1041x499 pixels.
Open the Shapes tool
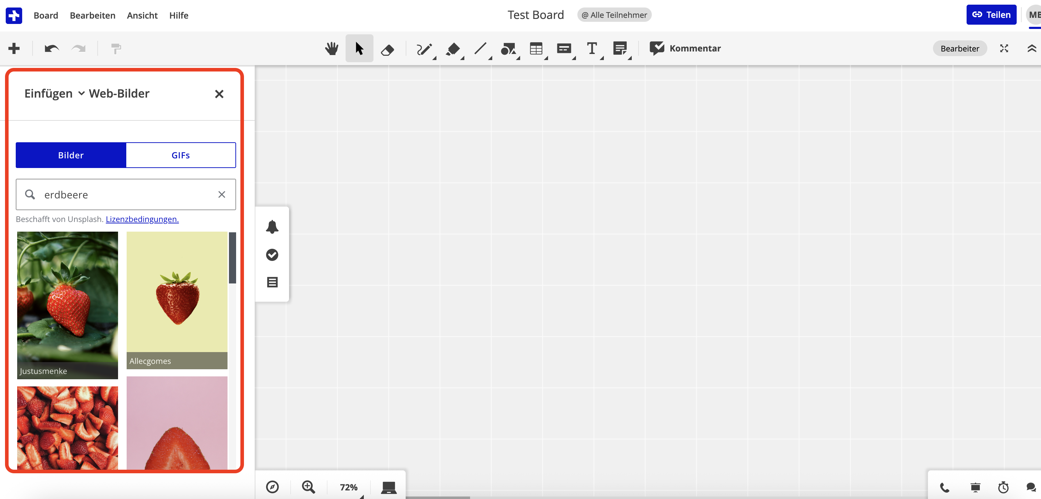pyautogui.click(x=508, y=49)
